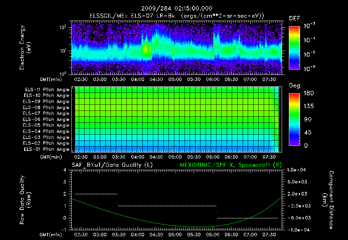
Task: Click the DEF color bar label
Action: coord(295,19)
